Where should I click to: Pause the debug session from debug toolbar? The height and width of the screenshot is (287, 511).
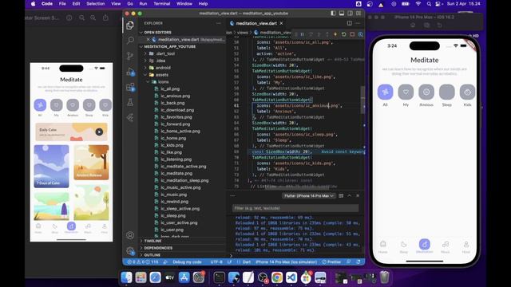click(302, 34)
